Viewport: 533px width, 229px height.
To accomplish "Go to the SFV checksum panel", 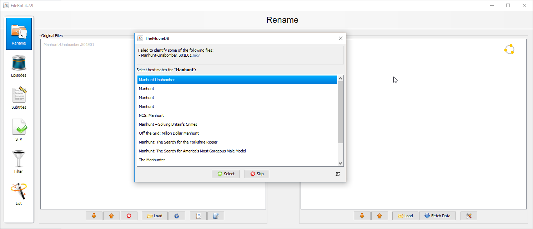I will [19, 130].
